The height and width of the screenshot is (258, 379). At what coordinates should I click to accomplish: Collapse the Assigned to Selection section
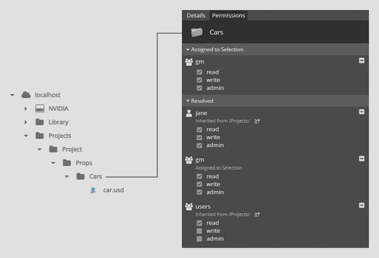coord(188,50)
